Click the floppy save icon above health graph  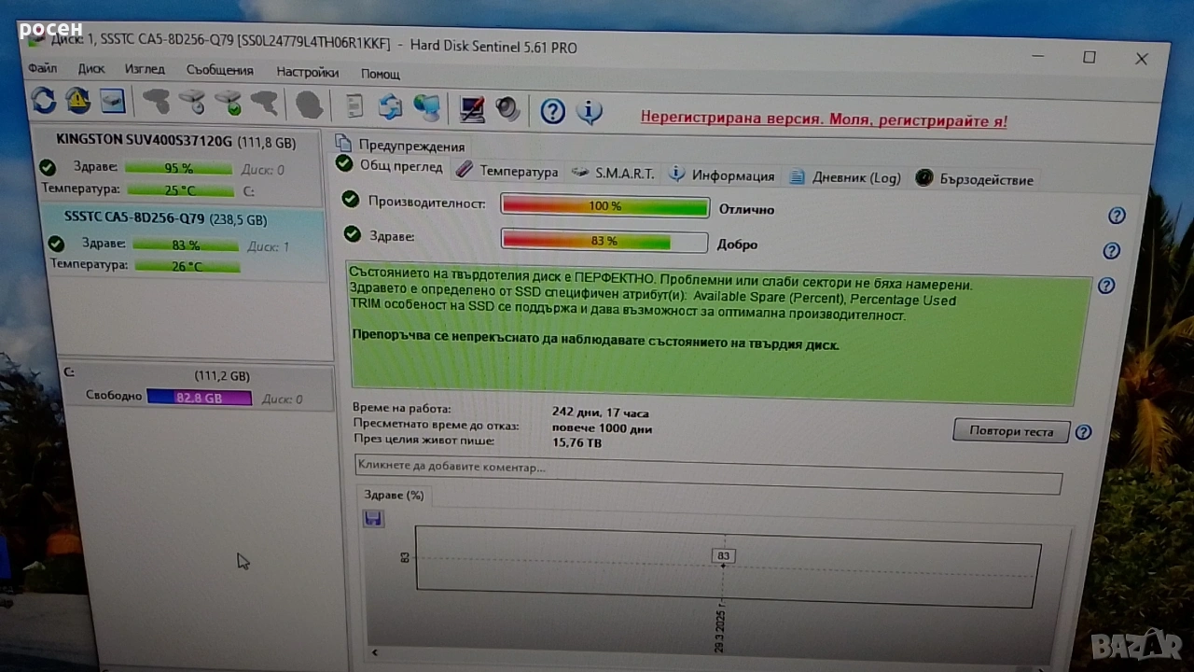373,519
